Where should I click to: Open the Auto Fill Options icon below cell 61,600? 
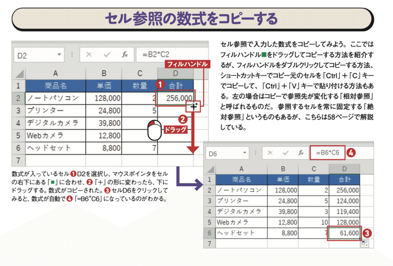(x=364, y=244)
